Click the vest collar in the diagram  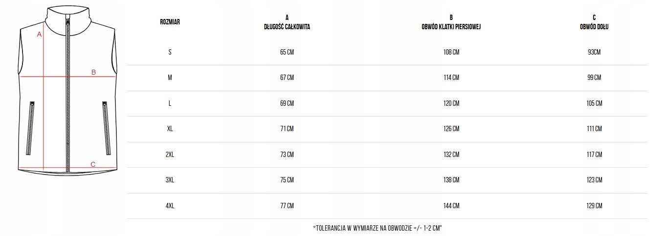tap(67, 17)
